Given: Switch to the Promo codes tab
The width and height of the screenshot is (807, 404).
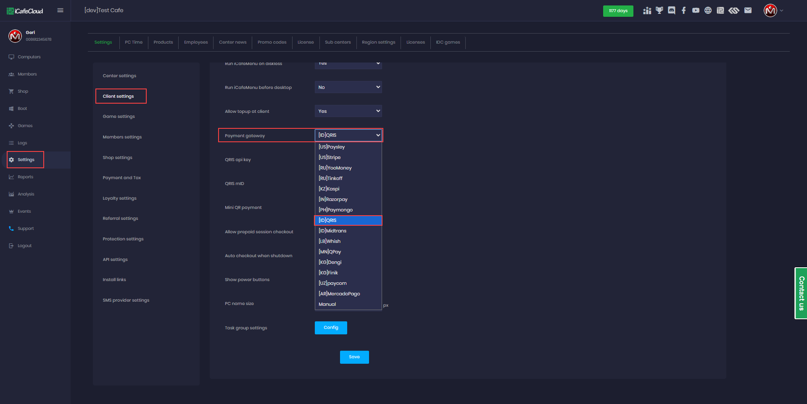Looking at the screenshot, I should point(272,42).
